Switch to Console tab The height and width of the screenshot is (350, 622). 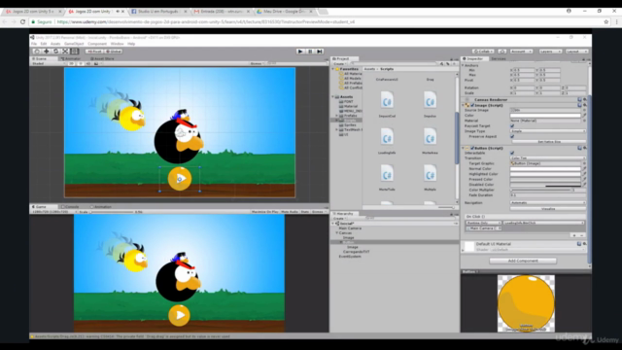tap(70, 207)
